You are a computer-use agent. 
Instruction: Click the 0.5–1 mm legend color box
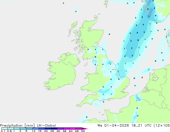pyautogui.click(x=11, y=128)
